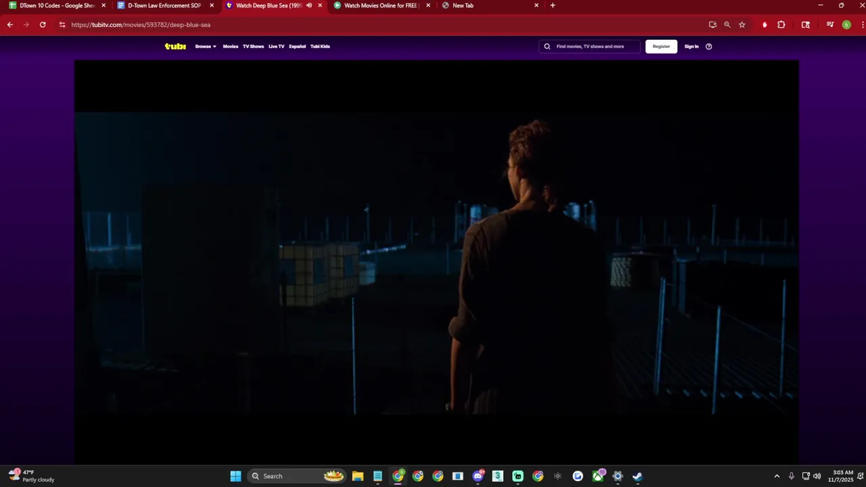Bookmark this page with star icon
Viewport: 866px width, 487px height.
(742, 24)
